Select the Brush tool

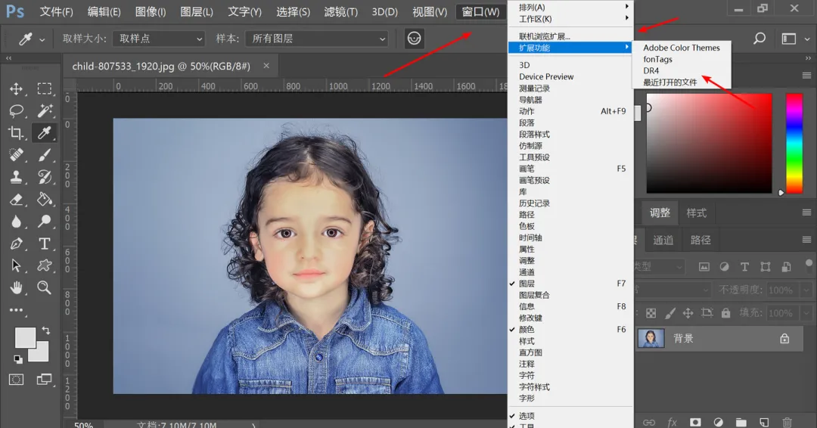[45, 155]
